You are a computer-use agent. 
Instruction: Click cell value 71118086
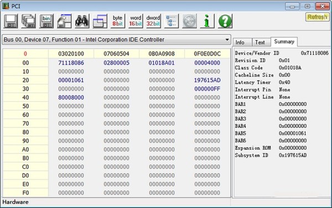tap(71, 63)
